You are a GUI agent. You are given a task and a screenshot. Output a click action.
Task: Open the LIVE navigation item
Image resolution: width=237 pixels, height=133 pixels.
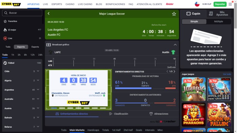45,4
